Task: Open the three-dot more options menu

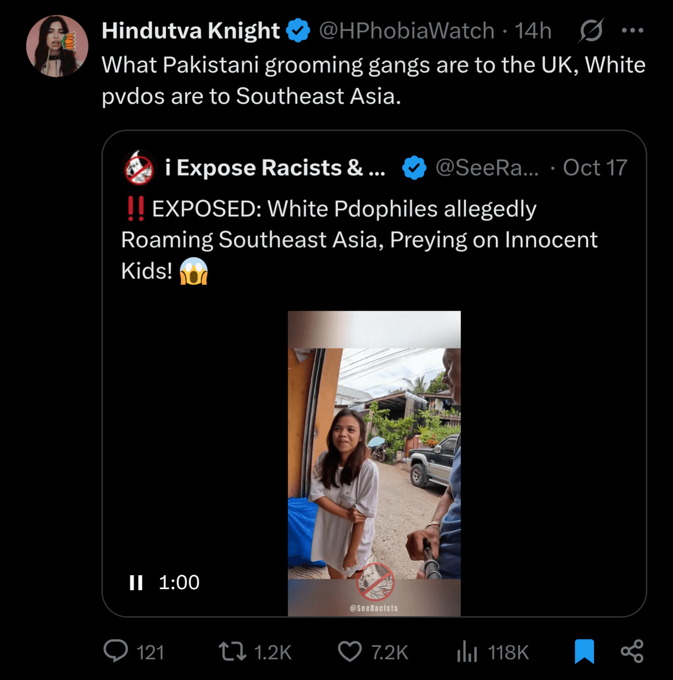Action: point(633,30)
